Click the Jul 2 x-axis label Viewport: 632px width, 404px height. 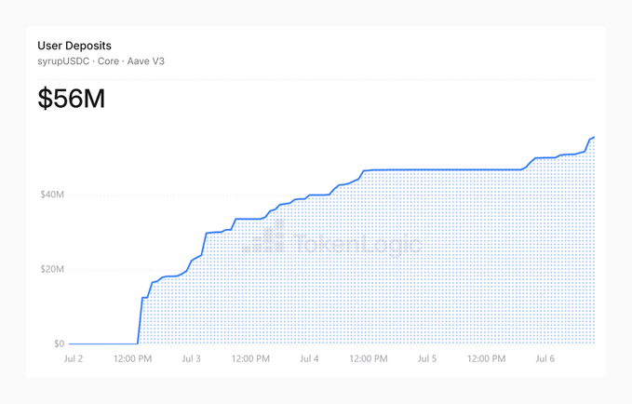tap(74, 358)
